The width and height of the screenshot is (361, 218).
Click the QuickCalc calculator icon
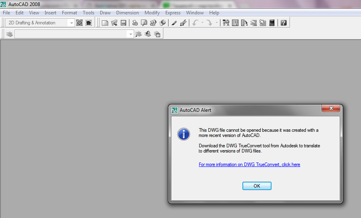point(272,23)
